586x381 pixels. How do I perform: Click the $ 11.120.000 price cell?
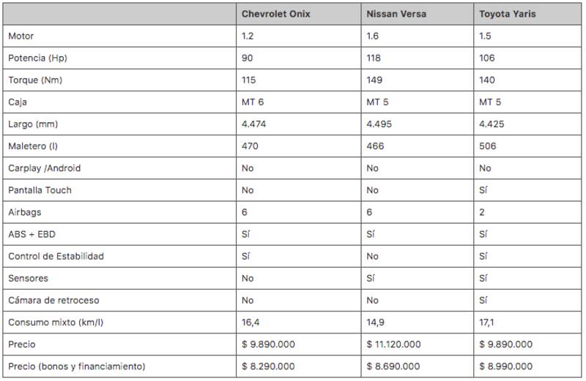(393, 344)
